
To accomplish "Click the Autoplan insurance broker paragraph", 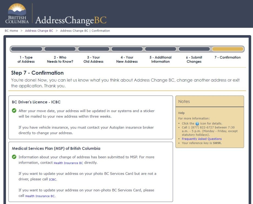I will coord(86,130).
